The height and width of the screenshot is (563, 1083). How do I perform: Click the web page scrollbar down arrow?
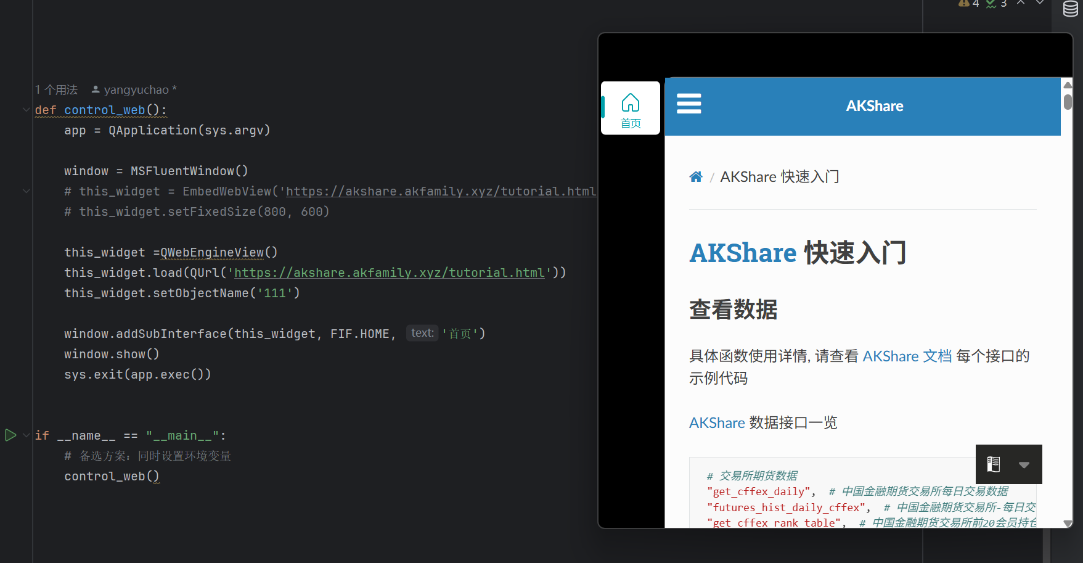tap(1068, 523)
